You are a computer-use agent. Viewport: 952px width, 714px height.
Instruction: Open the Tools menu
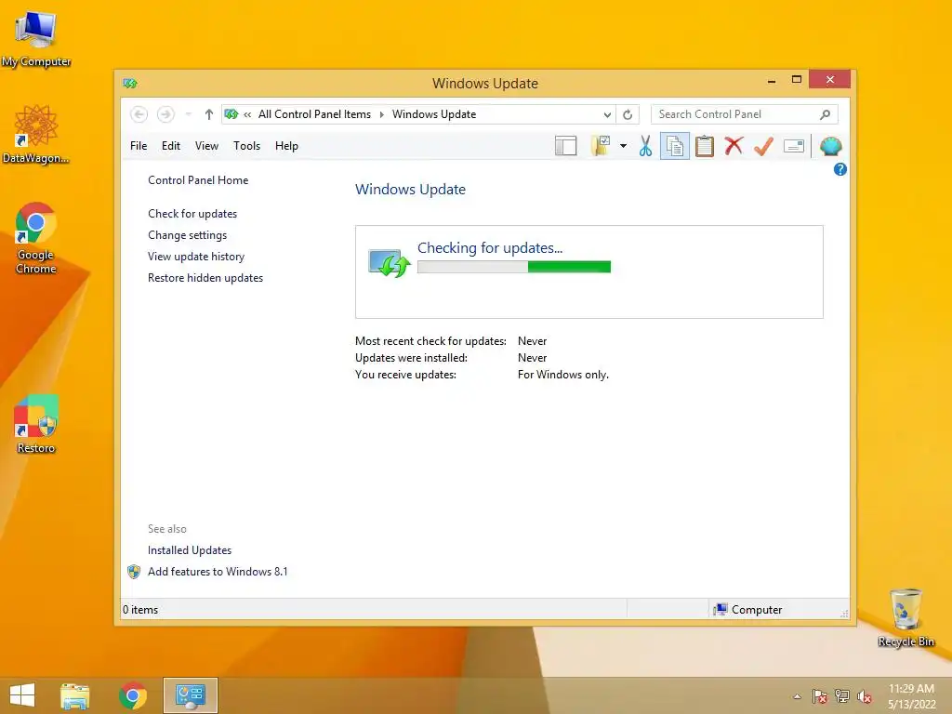[x=246, y=146]
